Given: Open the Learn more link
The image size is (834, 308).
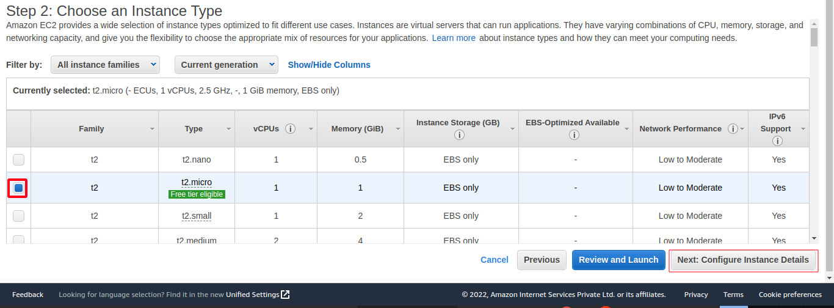Looking at the screenshot, I should [454, 38].
